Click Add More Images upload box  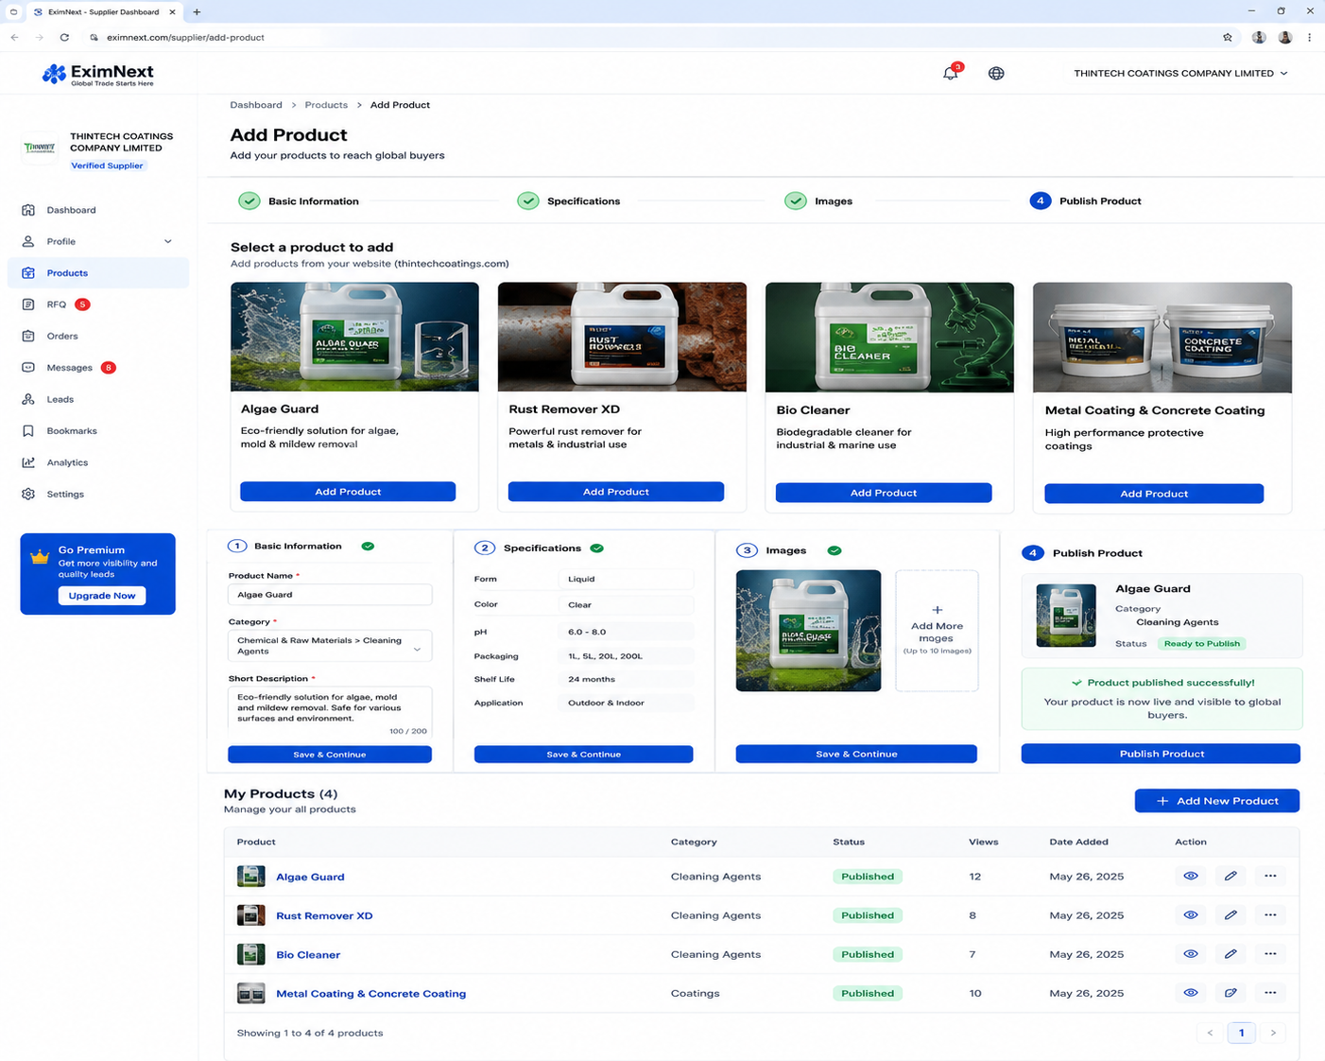point(937,631)
